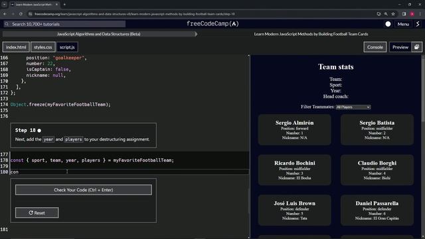Click the code on editor line 178

(92, 161)
